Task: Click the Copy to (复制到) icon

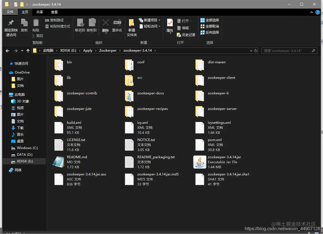Action: (92, 23)
